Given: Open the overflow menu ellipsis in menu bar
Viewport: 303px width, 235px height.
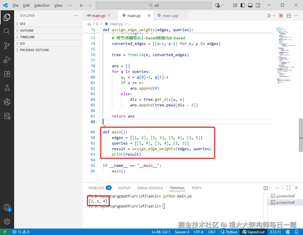Looking at the screenshot, I should tap(70, 5).
